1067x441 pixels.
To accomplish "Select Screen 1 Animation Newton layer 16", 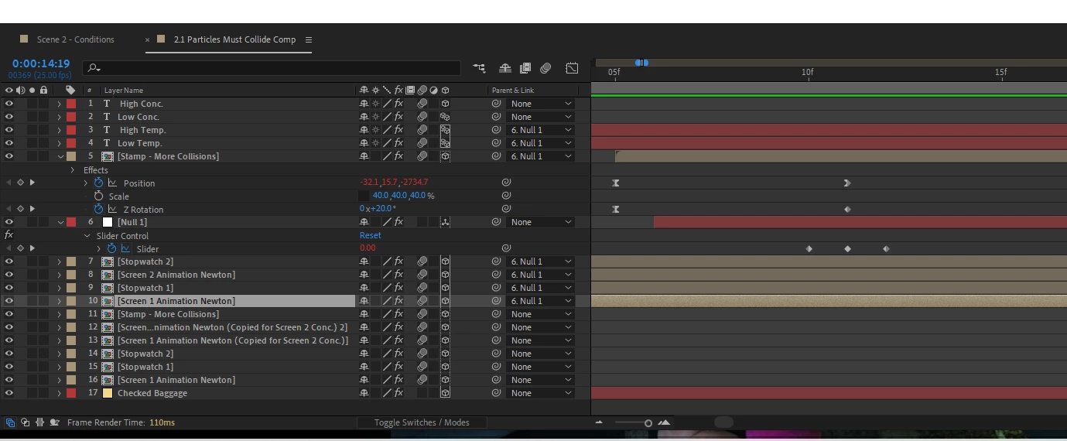I will pyautogui.click(x=176, y=380).
